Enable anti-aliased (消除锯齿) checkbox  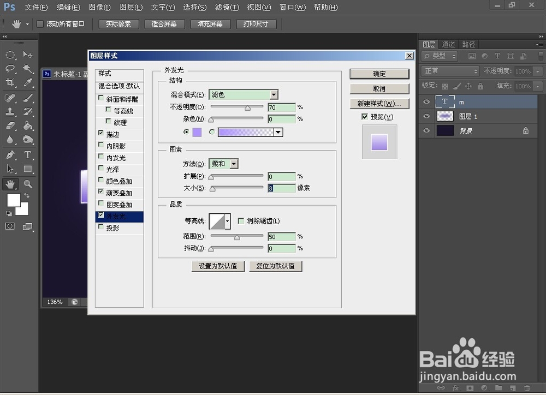point(241,220)
